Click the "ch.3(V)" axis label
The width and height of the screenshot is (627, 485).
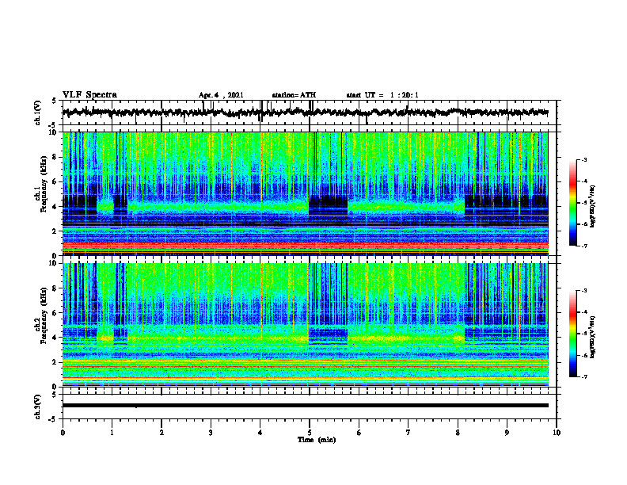(x=38, y=407)
